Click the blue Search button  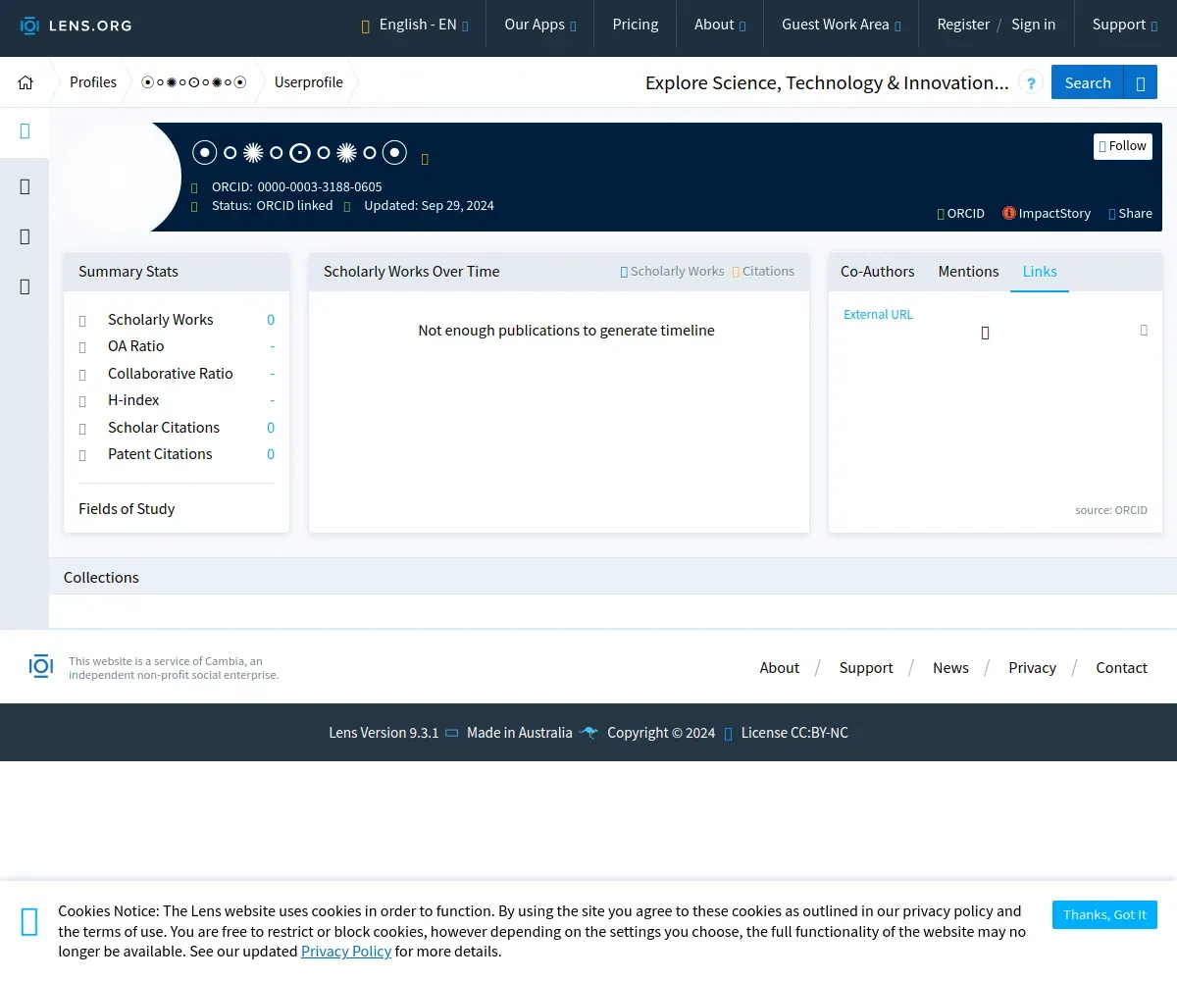[x=1088, y=82]
